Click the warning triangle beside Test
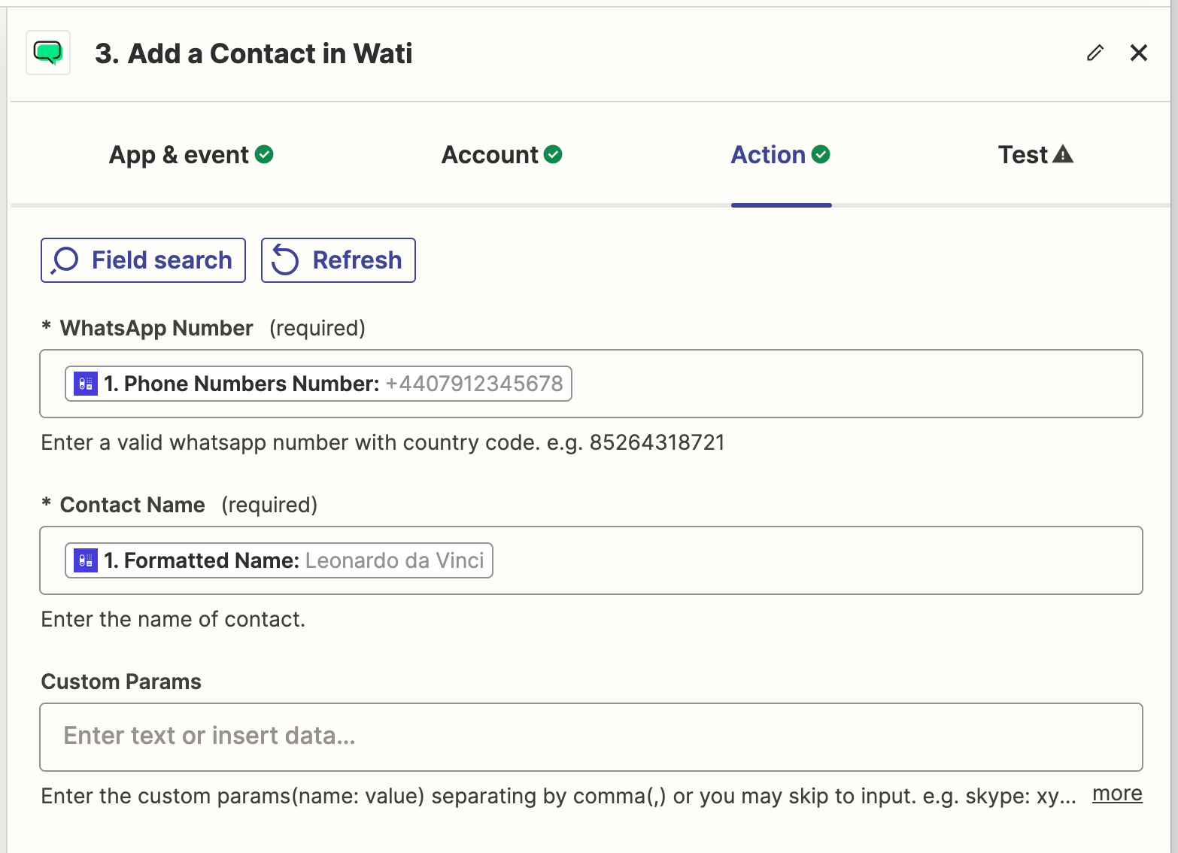Screen dimensions: 1178x853 pyautogui.click(x=1063, y=154)
